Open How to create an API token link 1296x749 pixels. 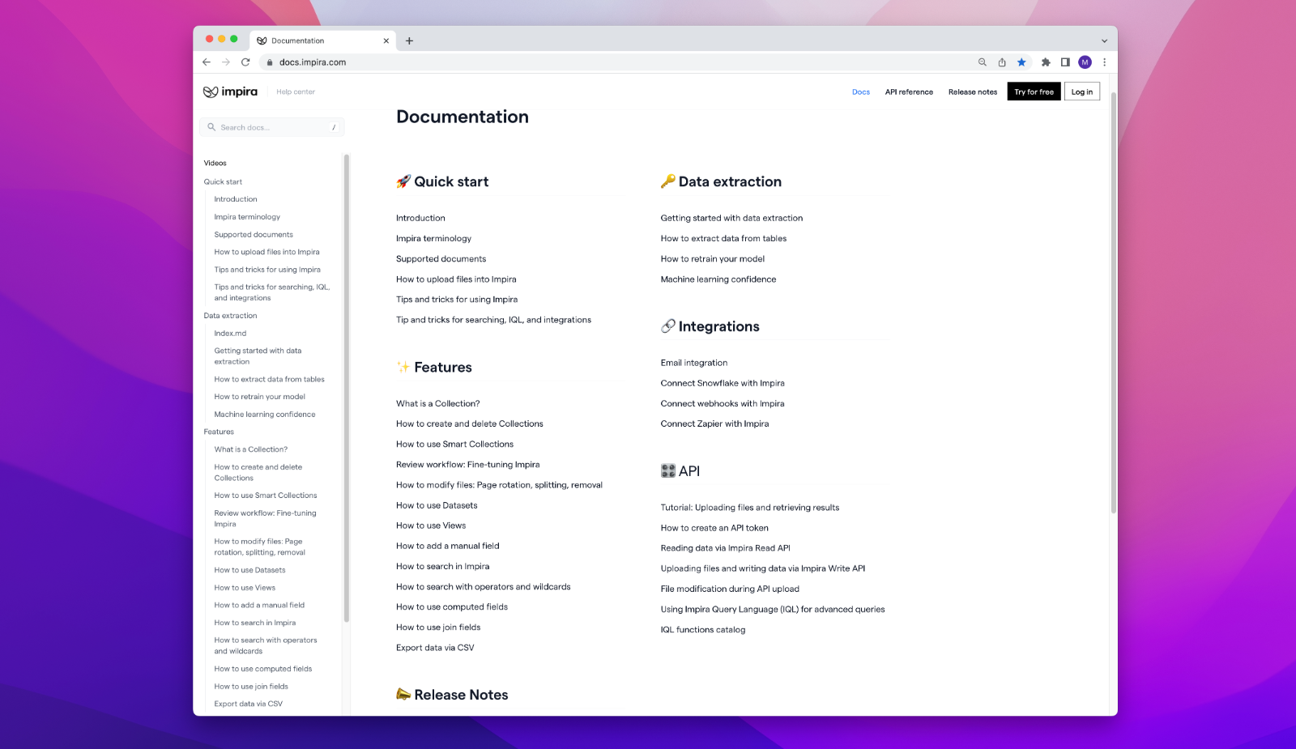pyautogui.click(x=714, y=528)
